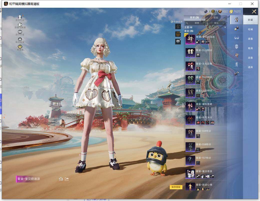The width and height of the screenshot is (260, 201).
Task: Click the 套装-宝贝奶油派 name label at bottom left
Action: click(29, 179)
